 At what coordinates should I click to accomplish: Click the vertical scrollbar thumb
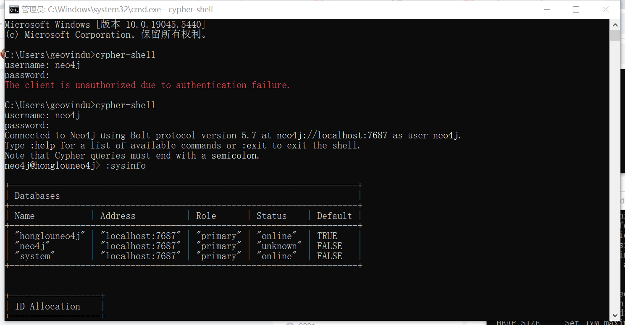point(615,35)
